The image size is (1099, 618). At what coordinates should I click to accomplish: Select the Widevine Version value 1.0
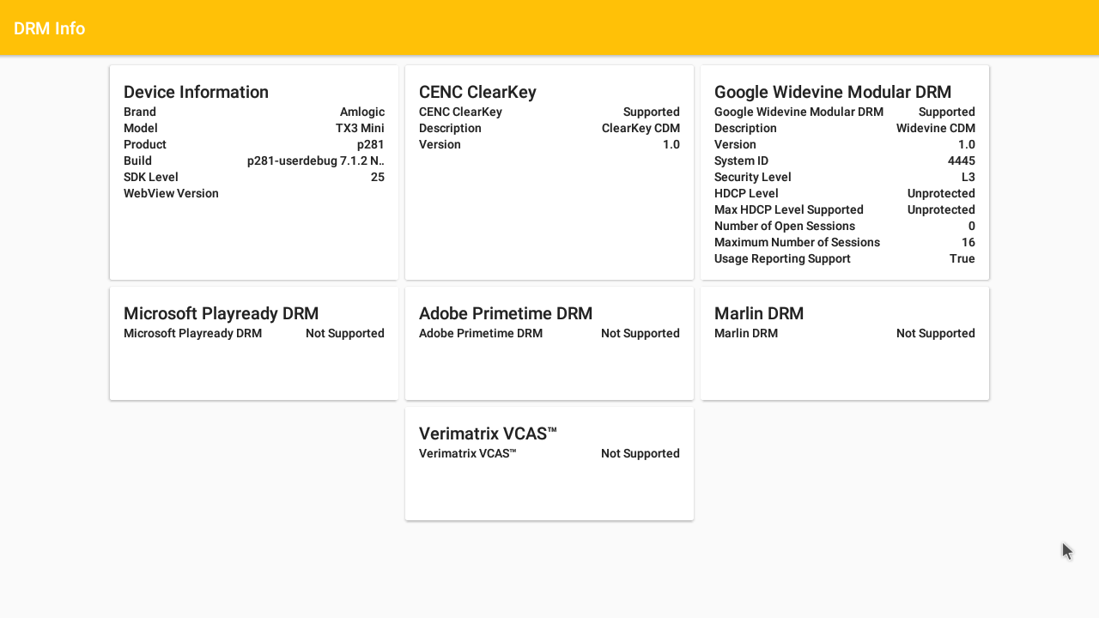click(x=967, y=144)
